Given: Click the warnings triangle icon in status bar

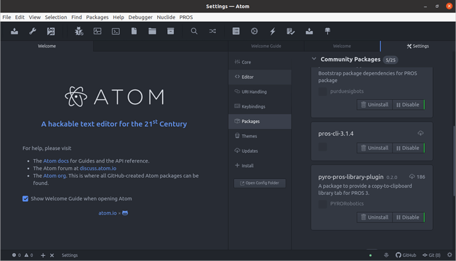Looking at the screenshot, I should 26,255.
